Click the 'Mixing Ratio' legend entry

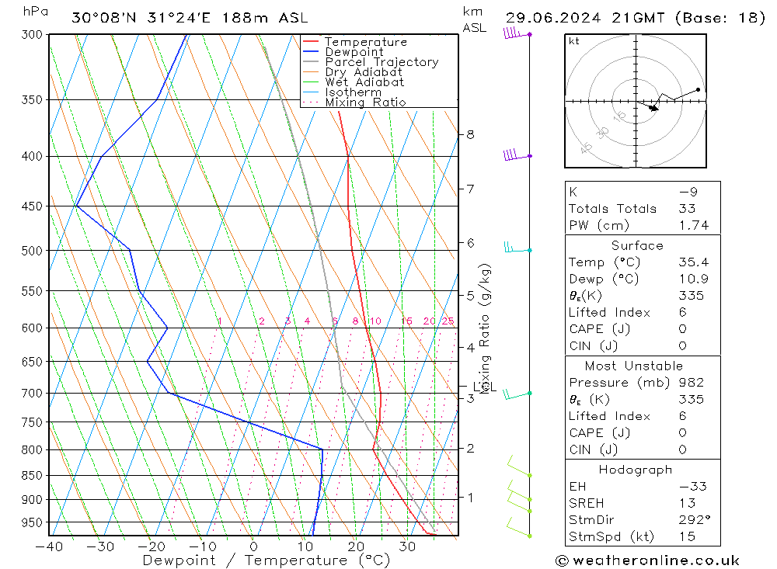[x=366, y=102]
